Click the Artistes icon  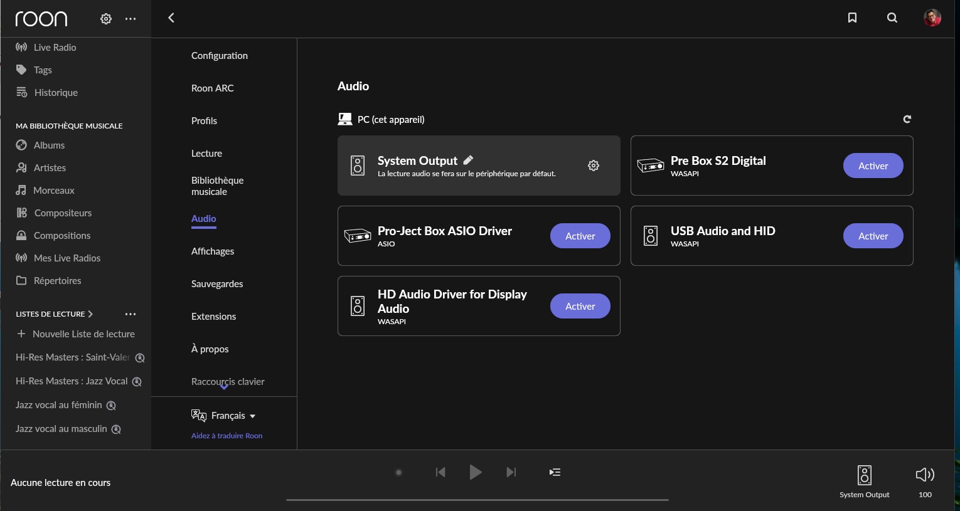click(x=21, y=167)
